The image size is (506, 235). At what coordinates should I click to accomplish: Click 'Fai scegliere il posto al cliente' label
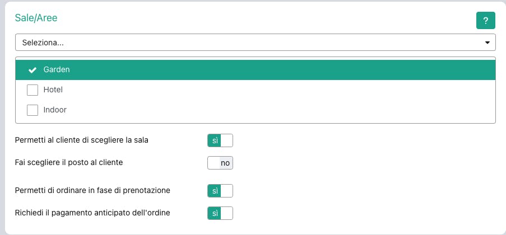(x=68, y=163)
